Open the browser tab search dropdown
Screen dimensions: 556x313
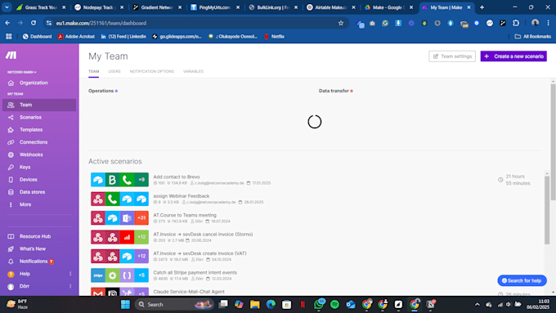pyautogui.click(x=7, y=7)
